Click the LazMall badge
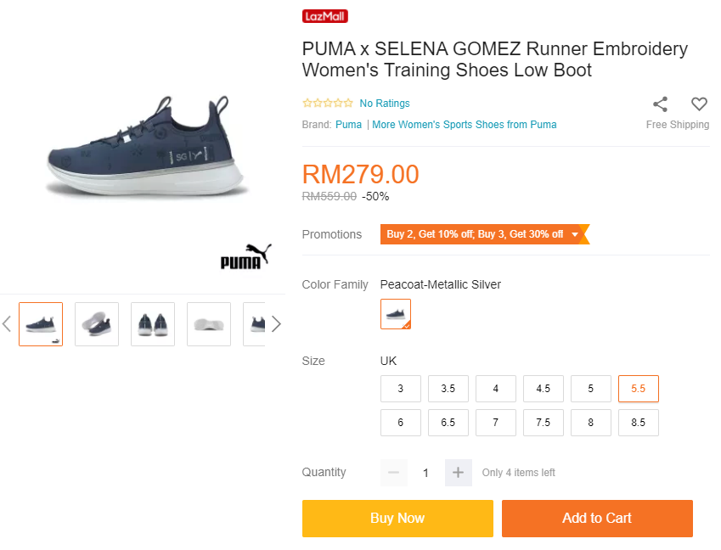The image size is (721, 550). (x=324, y=16)
